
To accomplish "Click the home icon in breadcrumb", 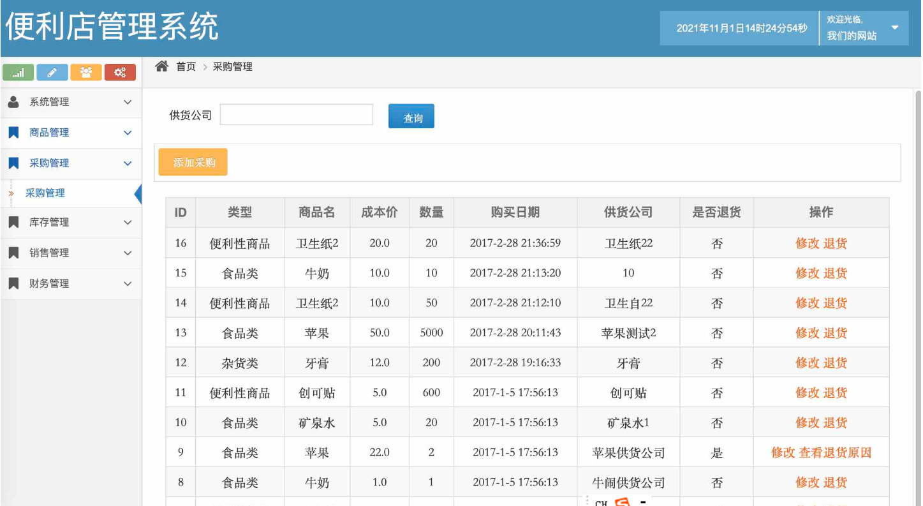I will 162,66.
